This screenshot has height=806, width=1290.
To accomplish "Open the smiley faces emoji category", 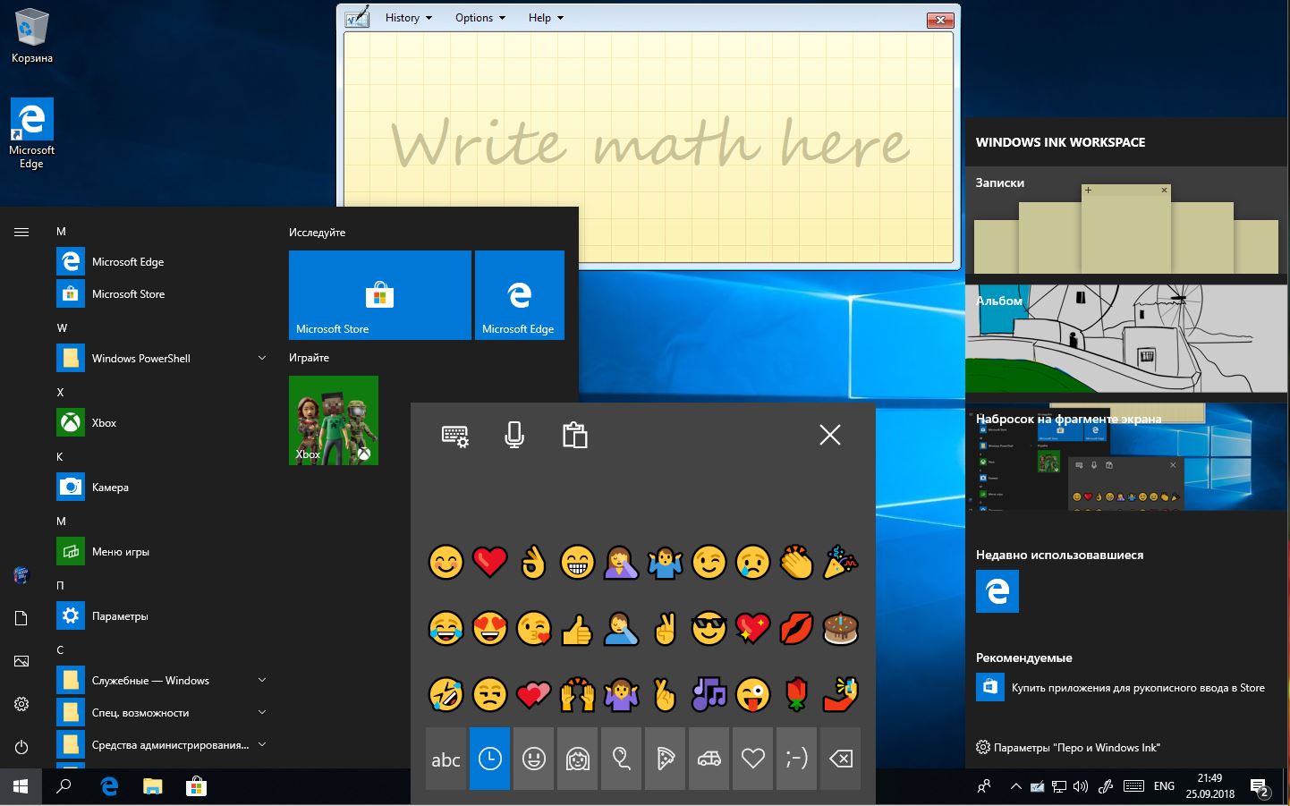I will [x=533, y=759].
